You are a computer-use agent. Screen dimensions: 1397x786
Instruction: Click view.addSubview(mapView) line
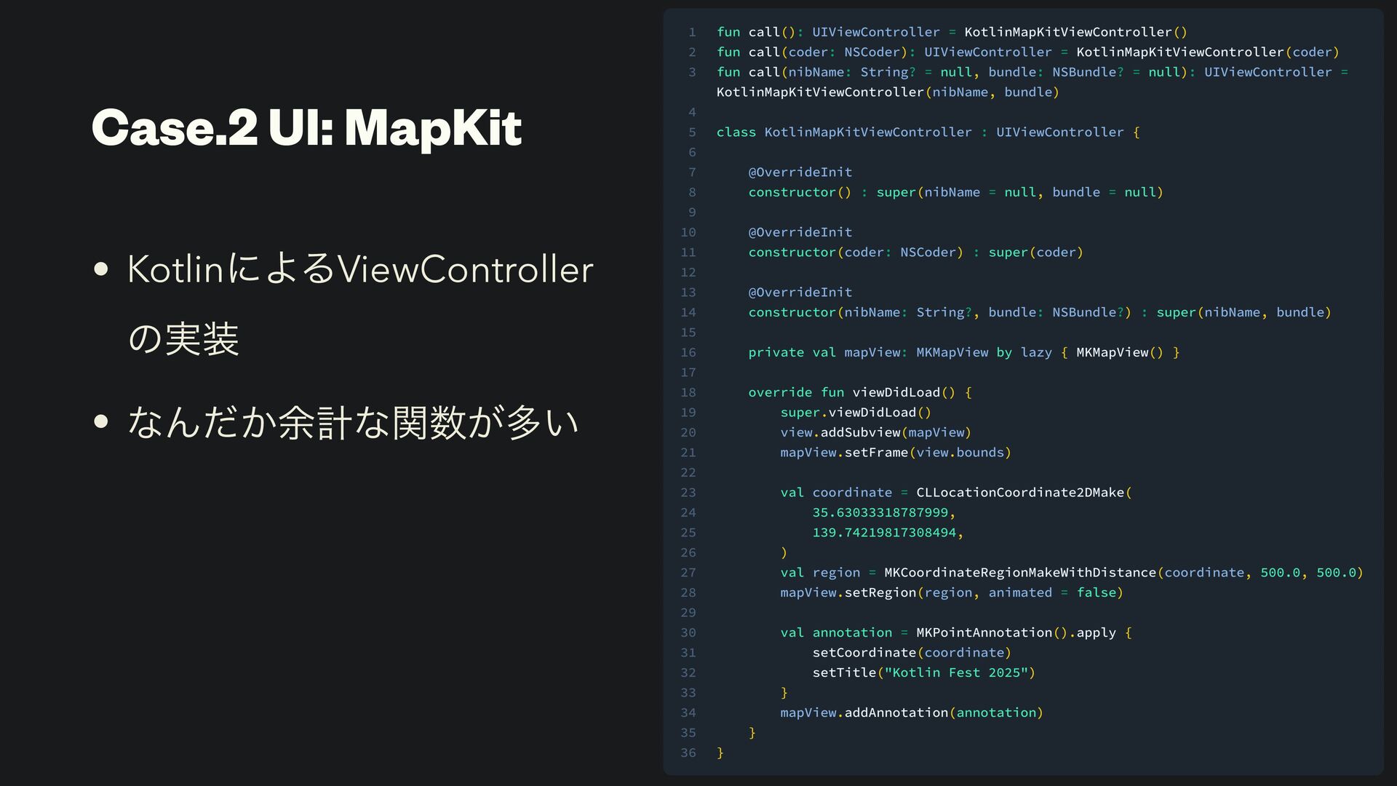point(875,432)
